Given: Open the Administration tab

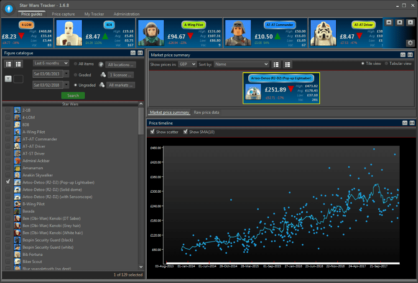Looking at the screenshot, I should 126,14.
